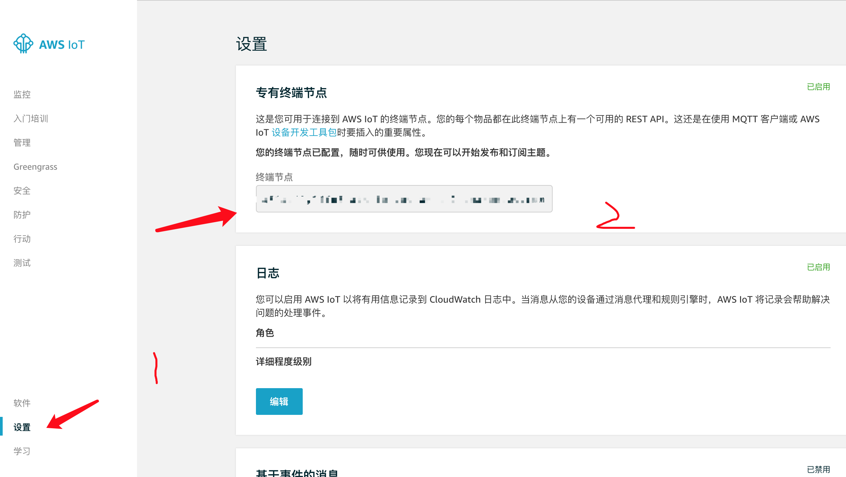Click 已禁用 status on 基于事件的消息 card
The image size is (846, 477).
click(818, 470)
